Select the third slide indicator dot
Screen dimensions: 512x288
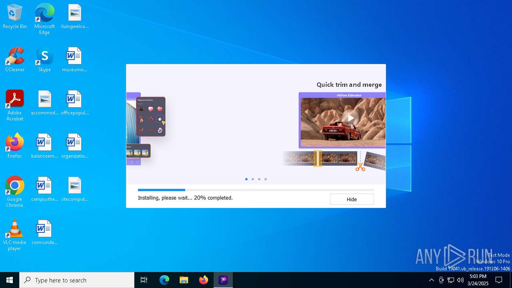pyautogui.click(x=259, y=179)
